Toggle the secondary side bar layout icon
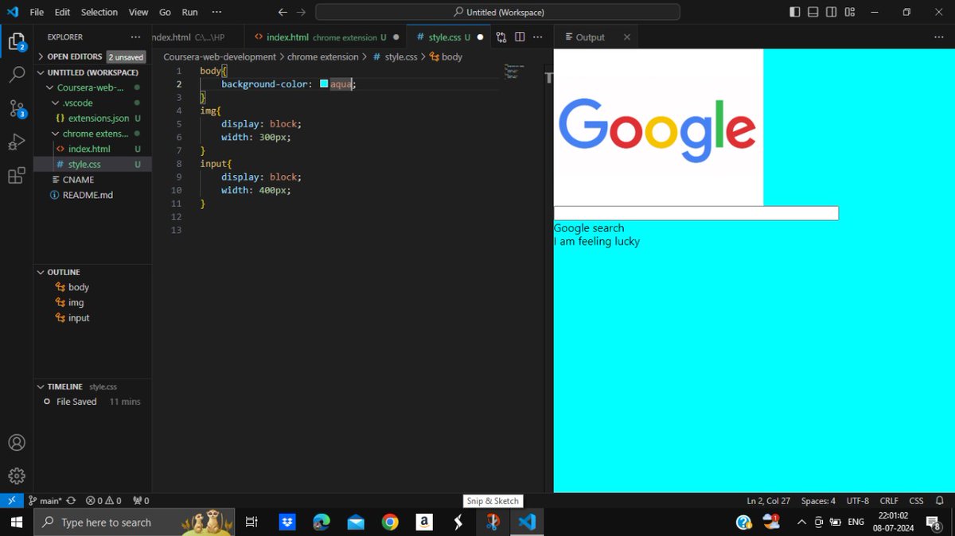955x536 pixels. point(831,12)
